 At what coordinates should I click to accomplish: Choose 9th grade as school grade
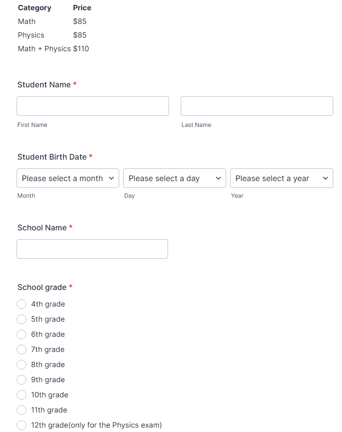21,380
